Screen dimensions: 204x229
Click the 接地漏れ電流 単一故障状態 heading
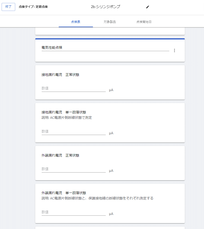(64, 112)
